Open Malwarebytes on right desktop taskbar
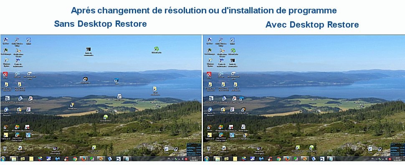Image resolution: width=405 pixels, height=165 pixels. 261,159
